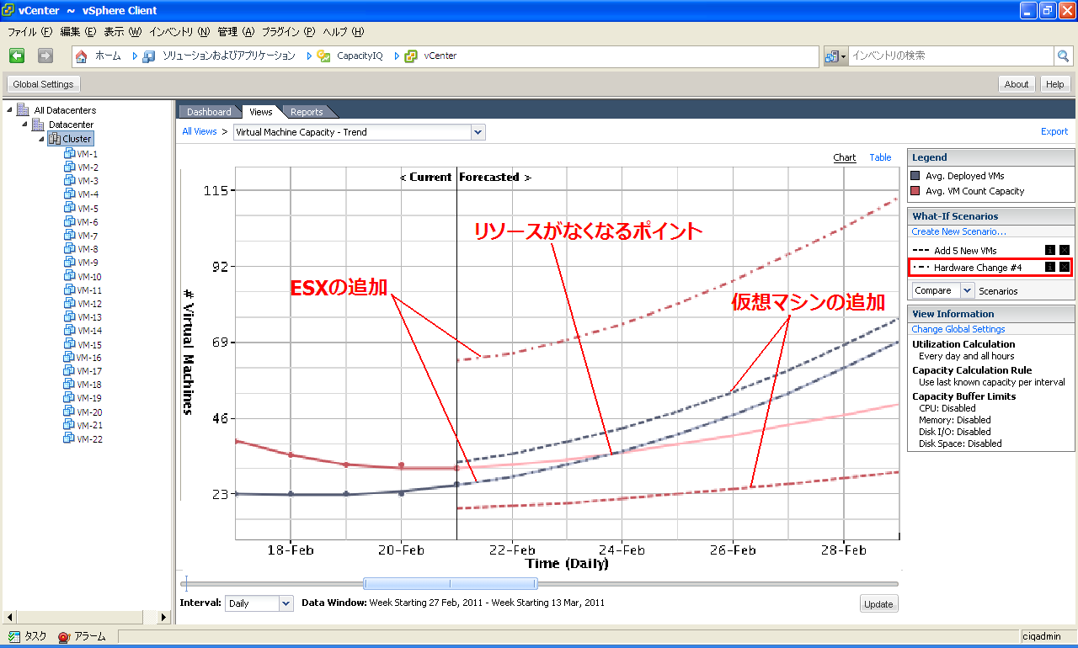Click the tree panel horizontal scrollbar
Screen dimensions: 1078x648
pos(87,617)
